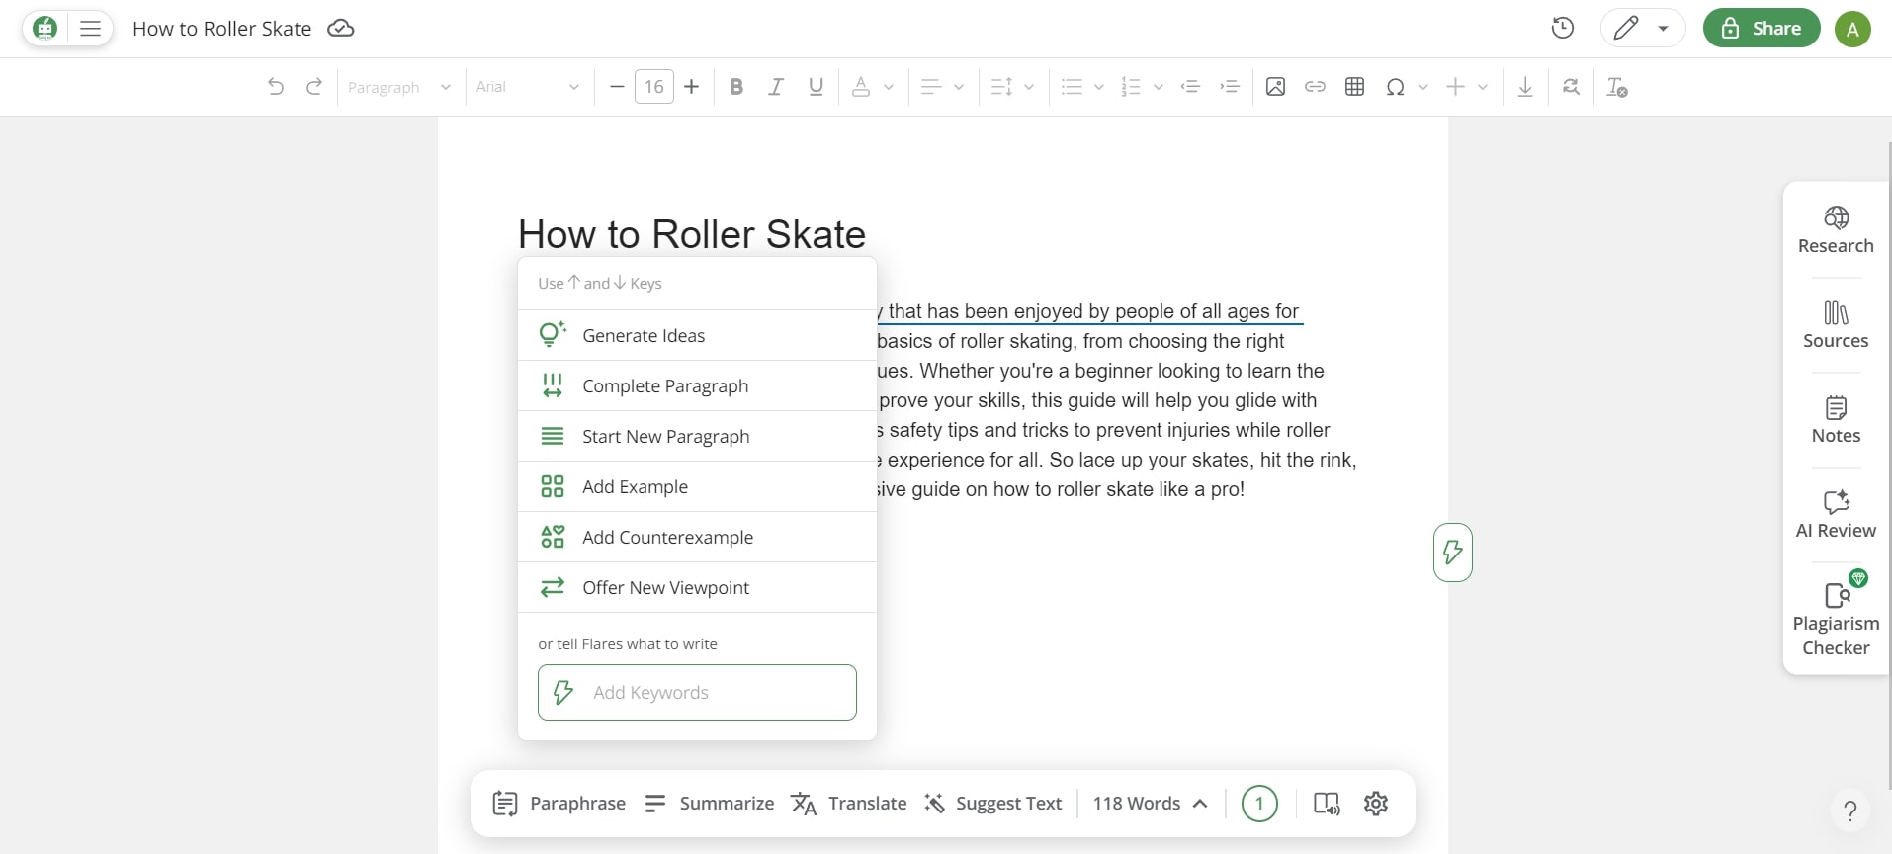Click the green Share button
Viewport: 1892px width, 854px height.
[1762, 28]
